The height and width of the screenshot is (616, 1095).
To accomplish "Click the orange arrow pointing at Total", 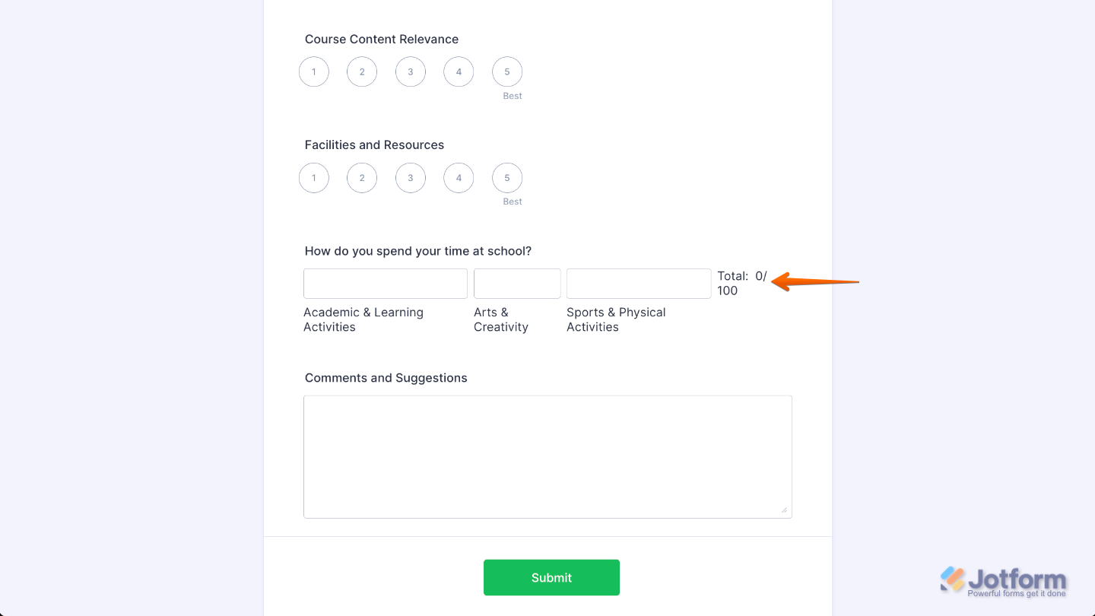I will (814, 282).
